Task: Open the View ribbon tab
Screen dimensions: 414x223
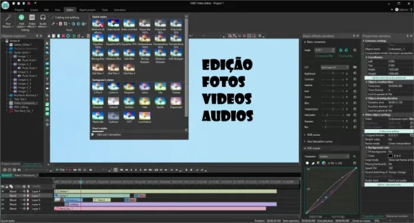Action: point(57,10)
